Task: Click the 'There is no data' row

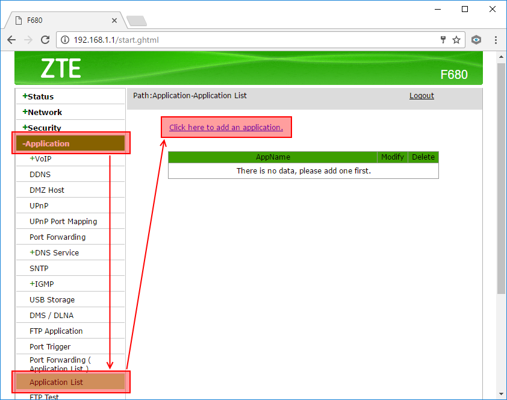Action: click(303, 170)
